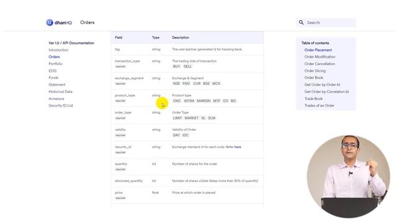This screenshot has height=223, width=397.
Task: Open Get Order by Correlation Id
Action: [326, 92]
